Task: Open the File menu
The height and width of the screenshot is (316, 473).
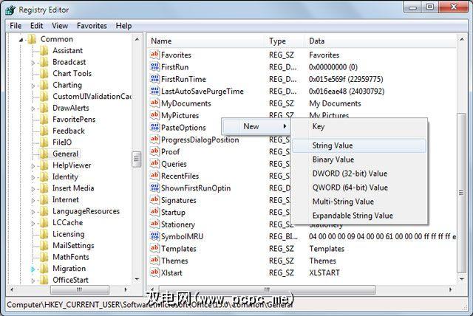Action: pyautogui.click(x=16, y=26)
